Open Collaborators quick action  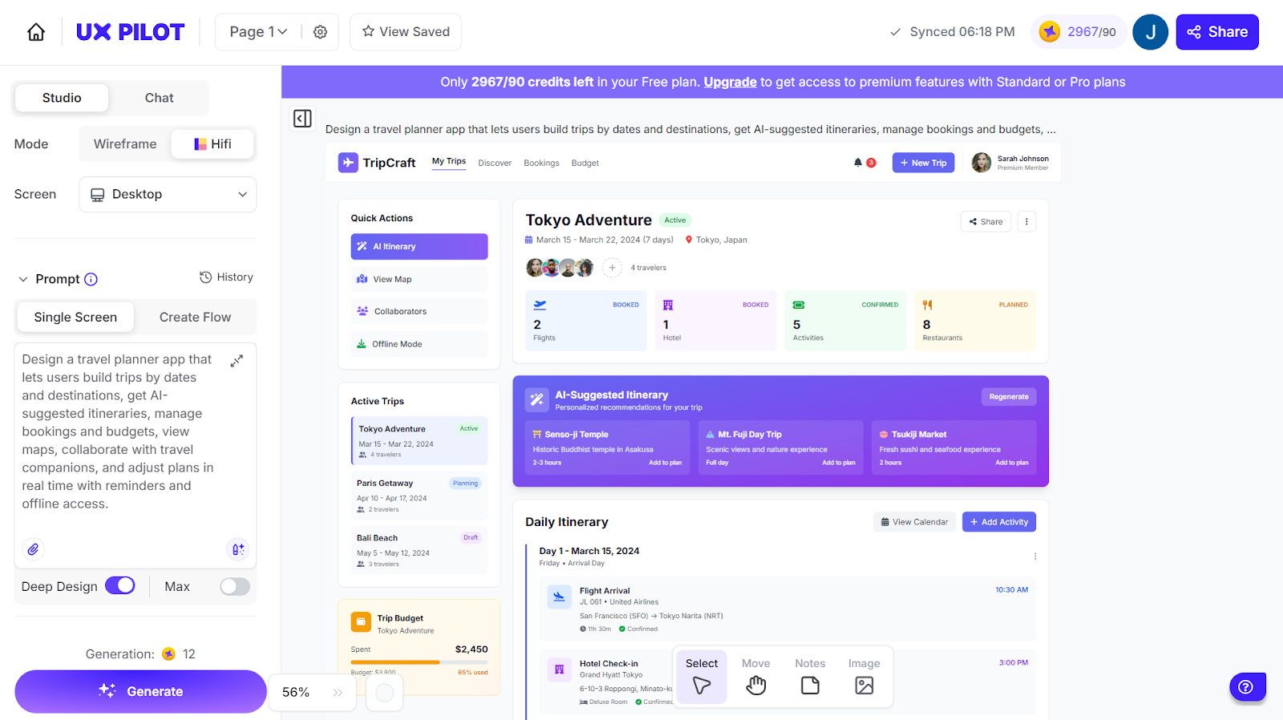[x=419, y=311]
